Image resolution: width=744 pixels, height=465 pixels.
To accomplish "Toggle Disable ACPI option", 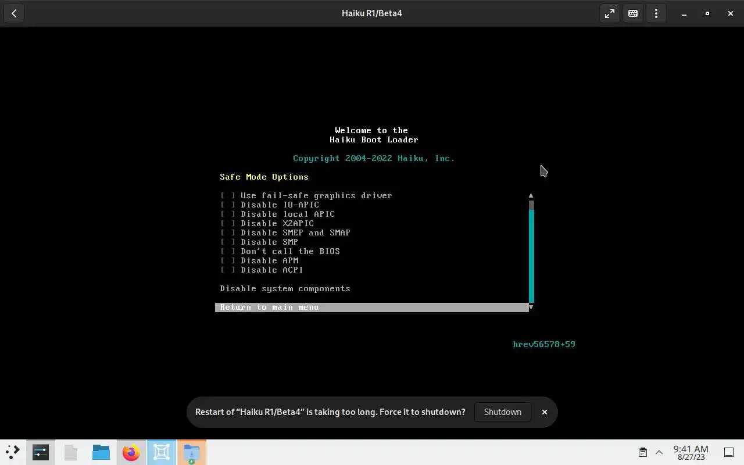I will point(262,270).
